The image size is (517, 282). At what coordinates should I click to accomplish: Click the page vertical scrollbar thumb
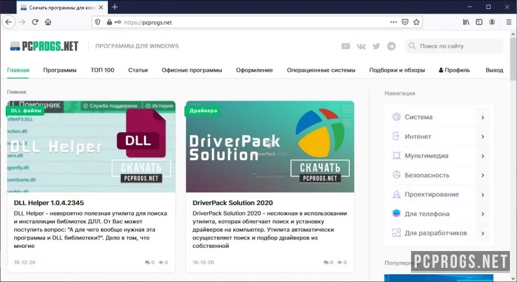tap(513, 58)
